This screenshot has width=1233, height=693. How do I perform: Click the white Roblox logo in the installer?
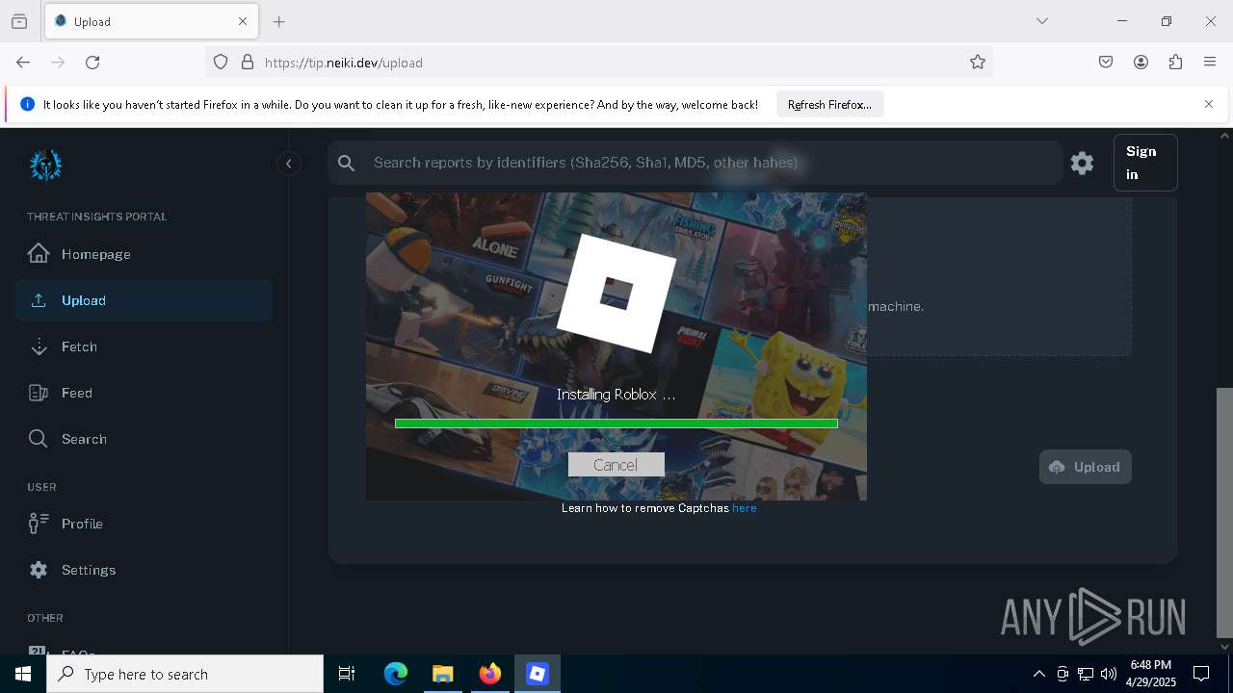616,293
